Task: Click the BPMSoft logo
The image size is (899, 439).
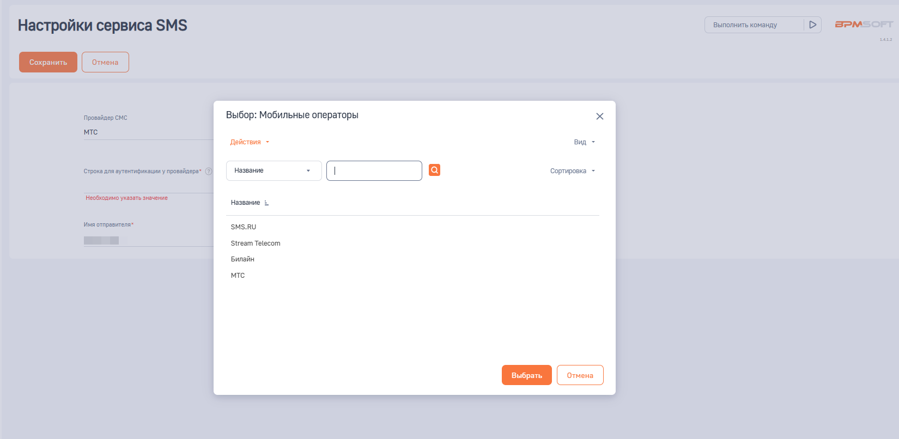Action: point(864,25)
